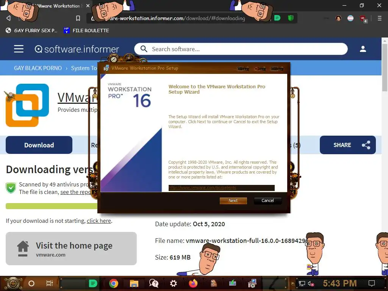Click the green shield icon in address bar

[x=291, y=18]
